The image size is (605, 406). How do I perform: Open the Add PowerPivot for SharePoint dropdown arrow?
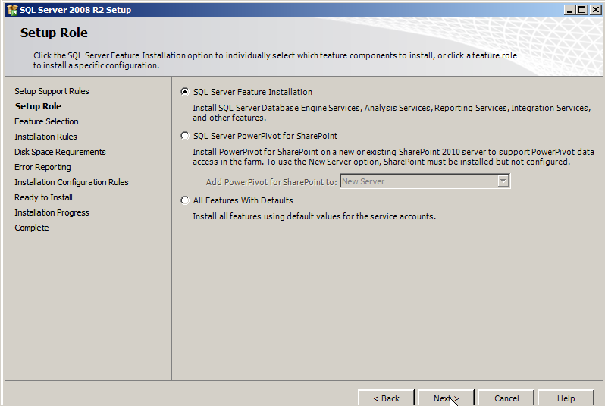pyautogui.click(x=503, y=181)
